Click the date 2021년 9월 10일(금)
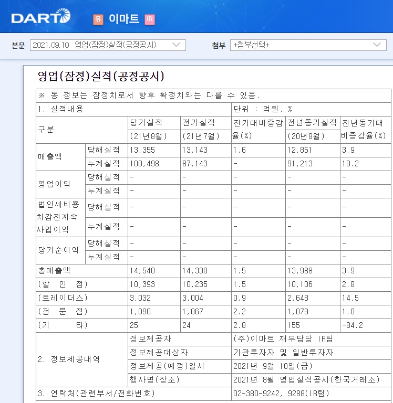Image resolution: width=393 pixels, height=403 pixels. [273, 366]
